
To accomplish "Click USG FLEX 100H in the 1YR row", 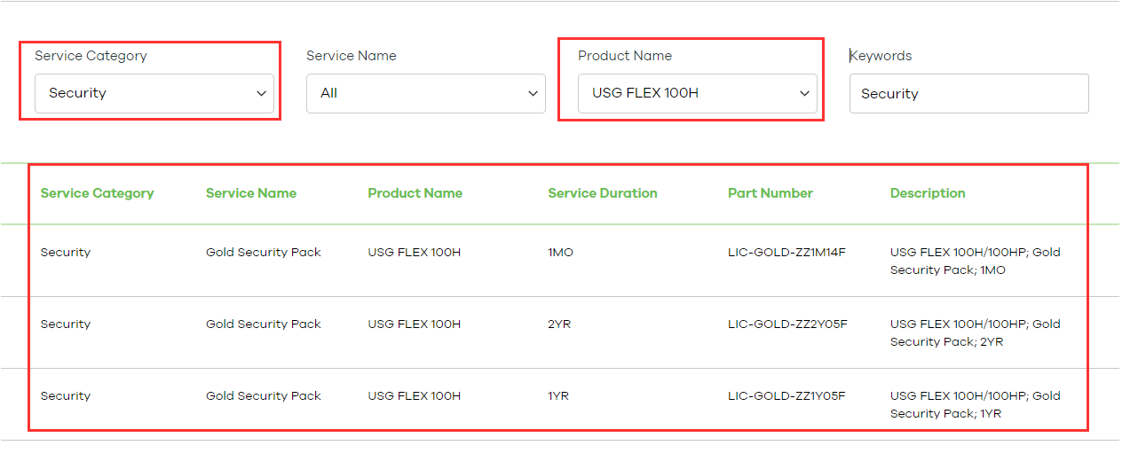I will click(x=414, y=396).
